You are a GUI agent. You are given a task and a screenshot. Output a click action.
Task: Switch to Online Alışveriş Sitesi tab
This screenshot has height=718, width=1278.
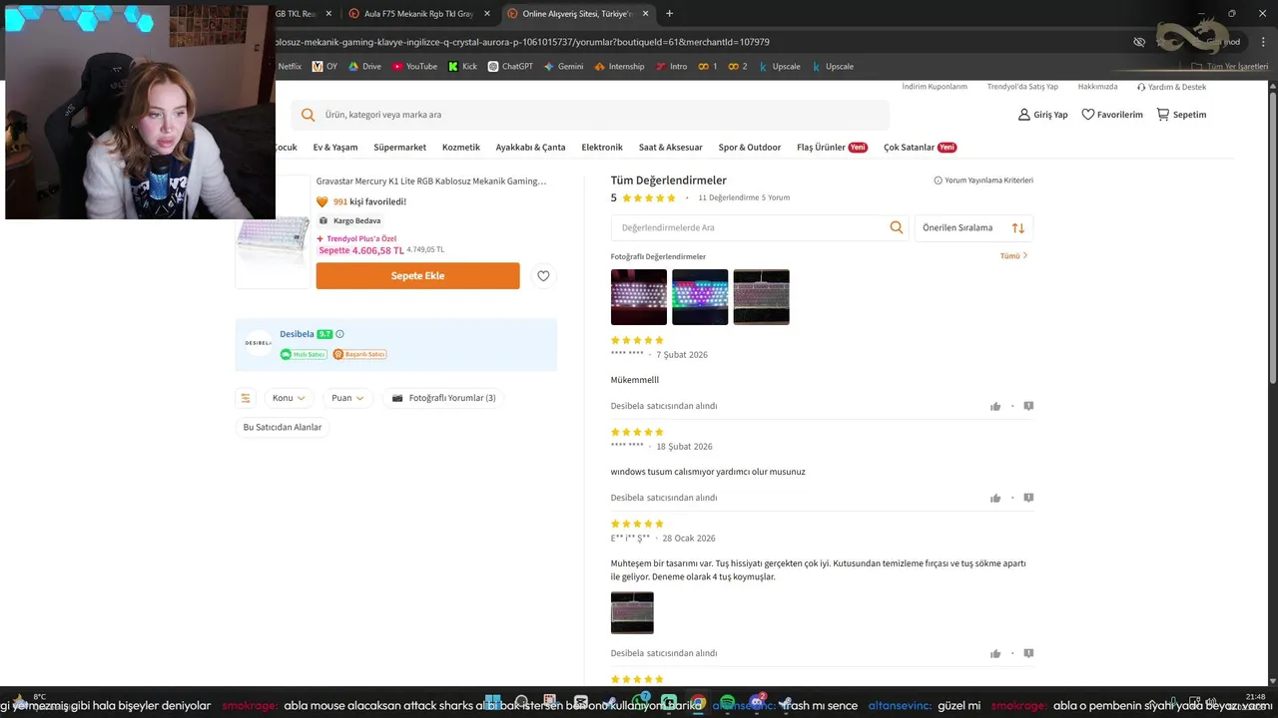[x=577, y=14]
